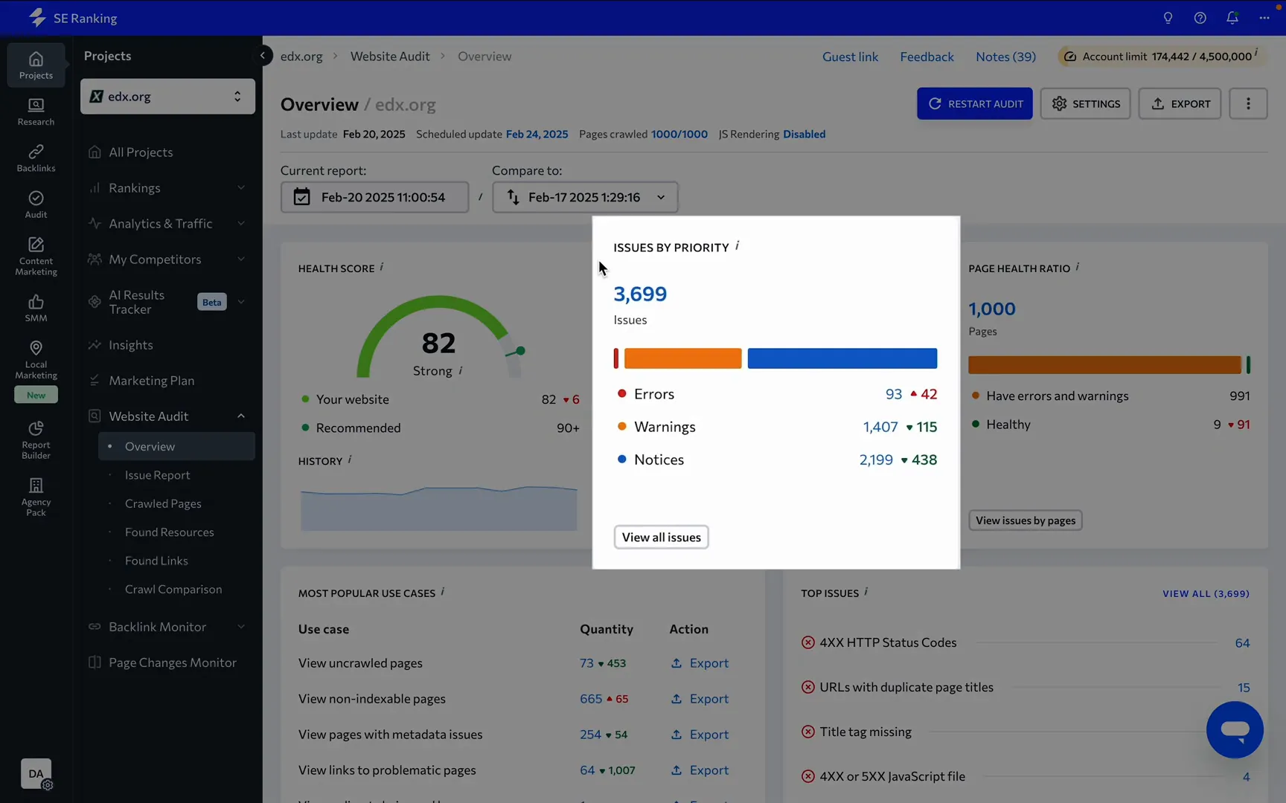Screen dimensions: 1286x803
Task: Switch to the Issue Report page
Action: pyautogui.click(x=157, y=474)
